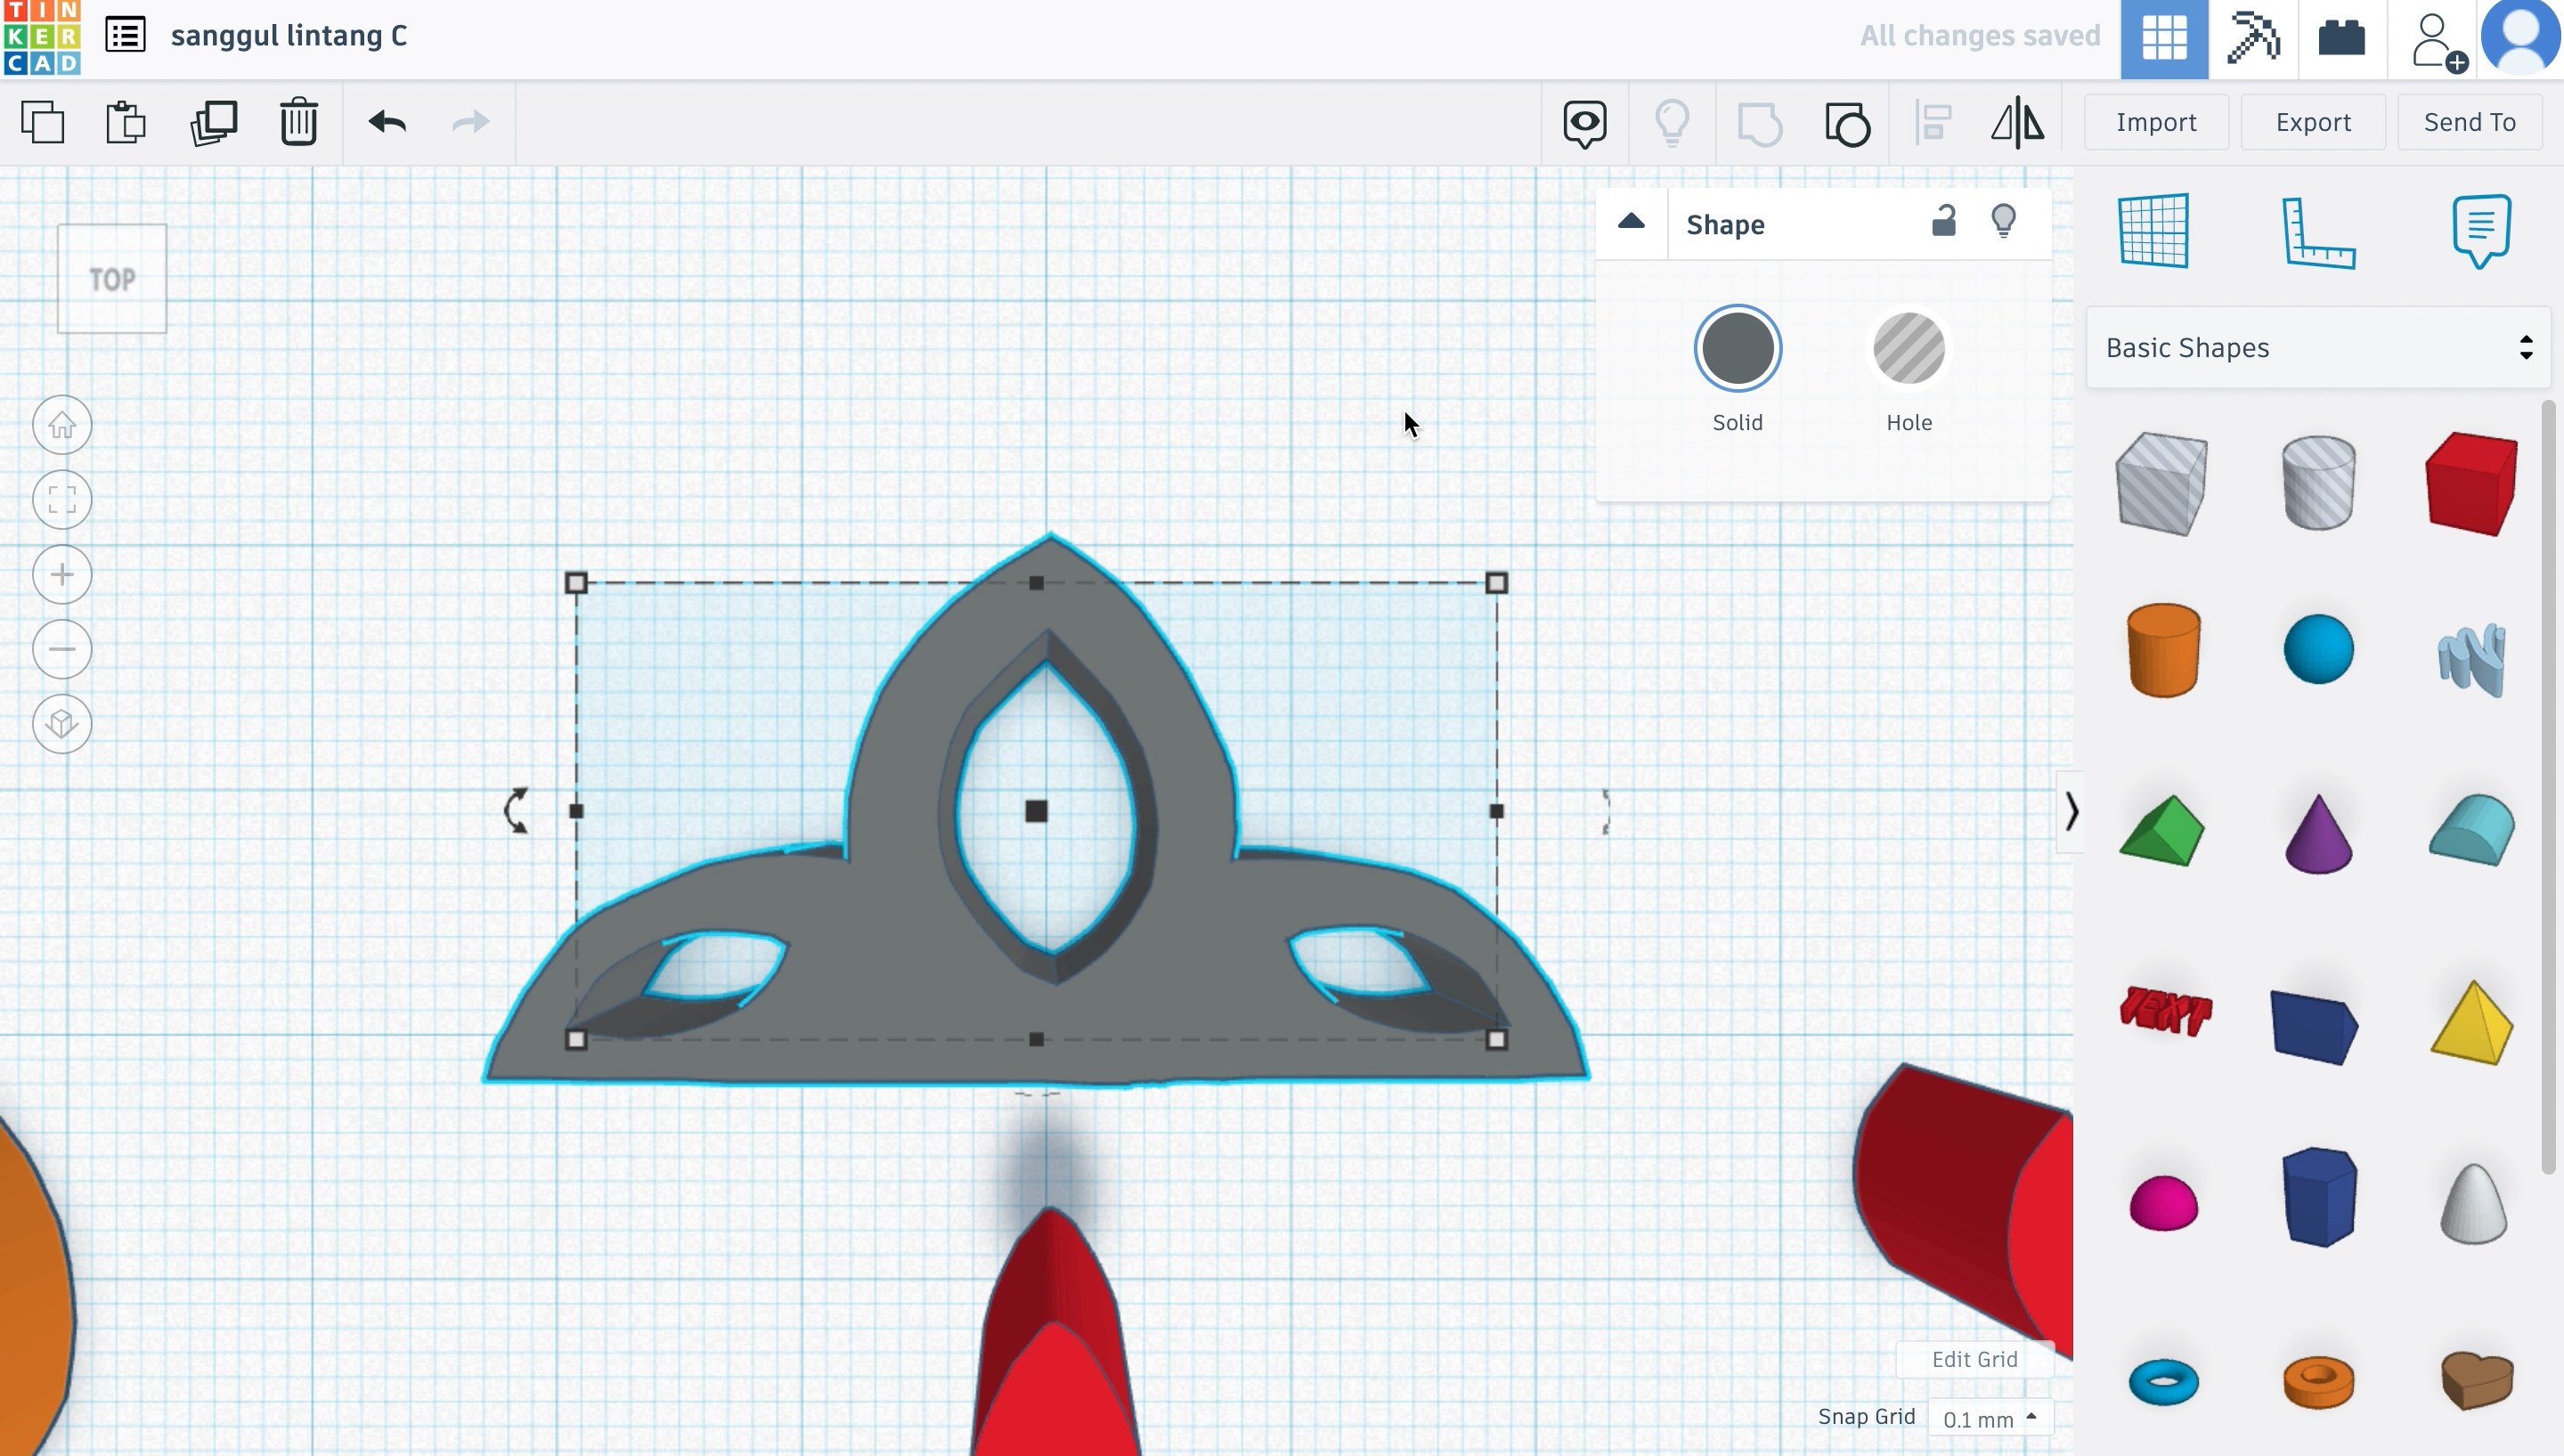Click the Zoom In icon

(61, 574)
